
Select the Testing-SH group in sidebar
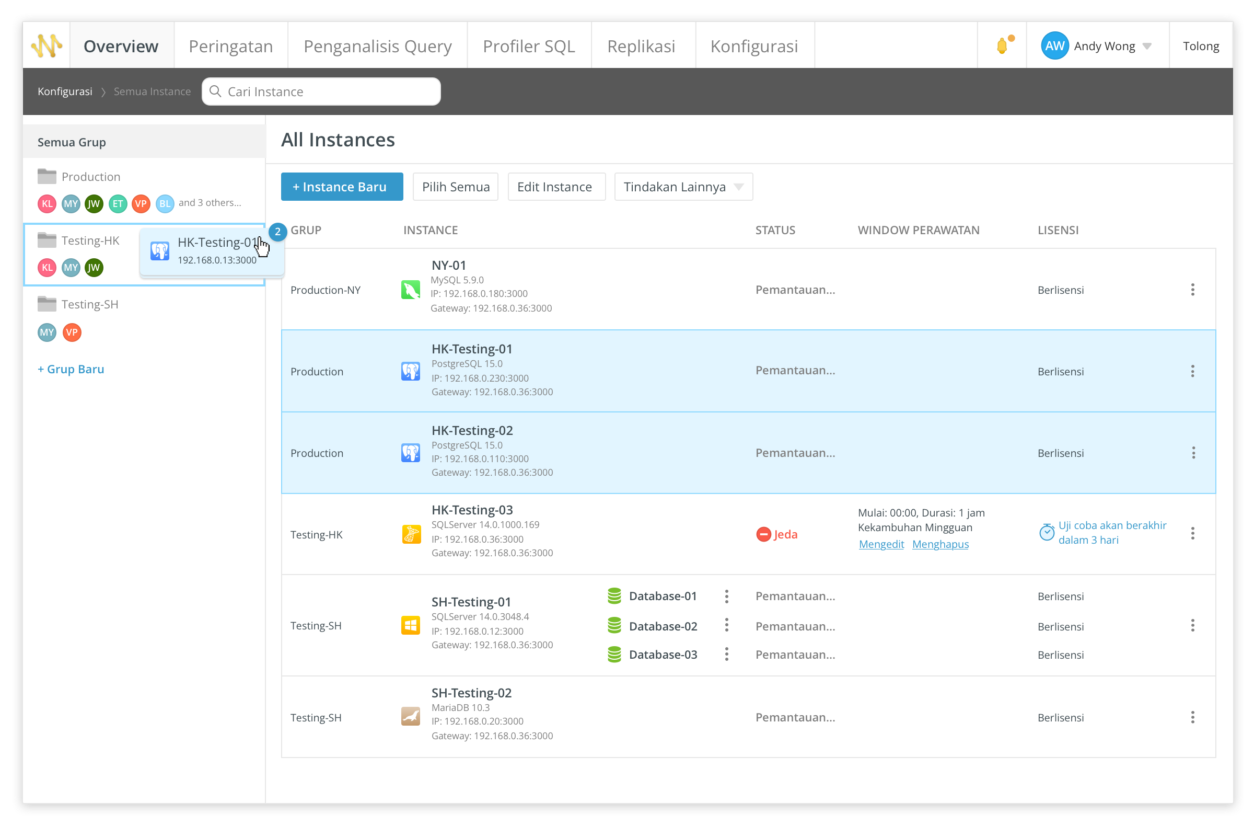pyautogui.click(x=89, y=305)
